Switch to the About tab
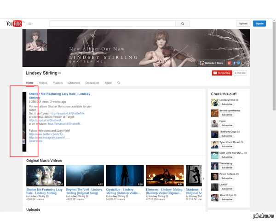This screenshot has height=221, width=276. coord(108,83)
